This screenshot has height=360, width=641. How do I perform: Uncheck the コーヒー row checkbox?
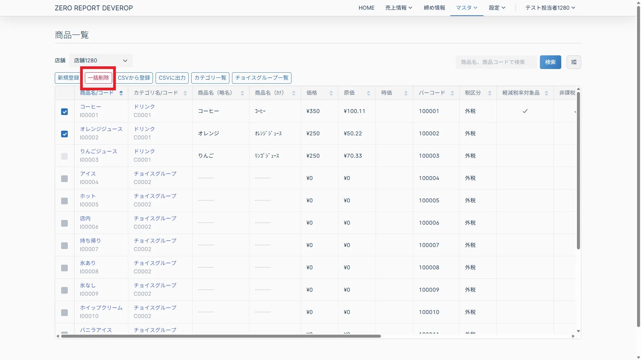click(x=64, y=112)
